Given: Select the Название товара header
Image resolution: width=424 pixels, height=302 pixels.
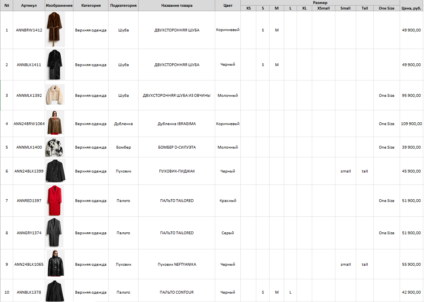Looking at the screenshot, I should [177, 6].
